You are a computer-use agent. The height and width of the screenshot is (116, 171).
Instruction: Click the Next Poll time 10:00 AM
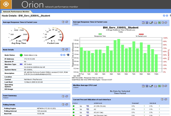point(41,114)
